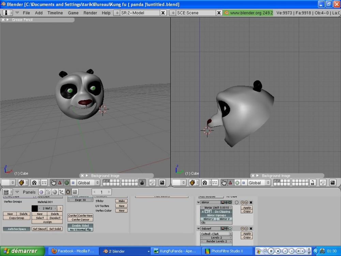
Task: Select translate manipulator triangle in left viewport
Action: pyautogui.click(x=60, y=183)
